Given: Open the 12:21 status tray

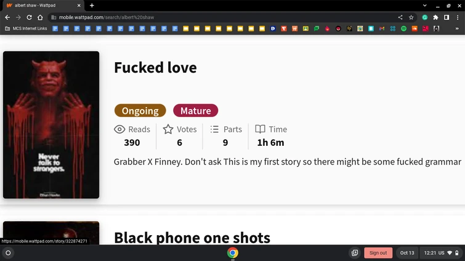Looking at the screenshot, I should point(441,253).
